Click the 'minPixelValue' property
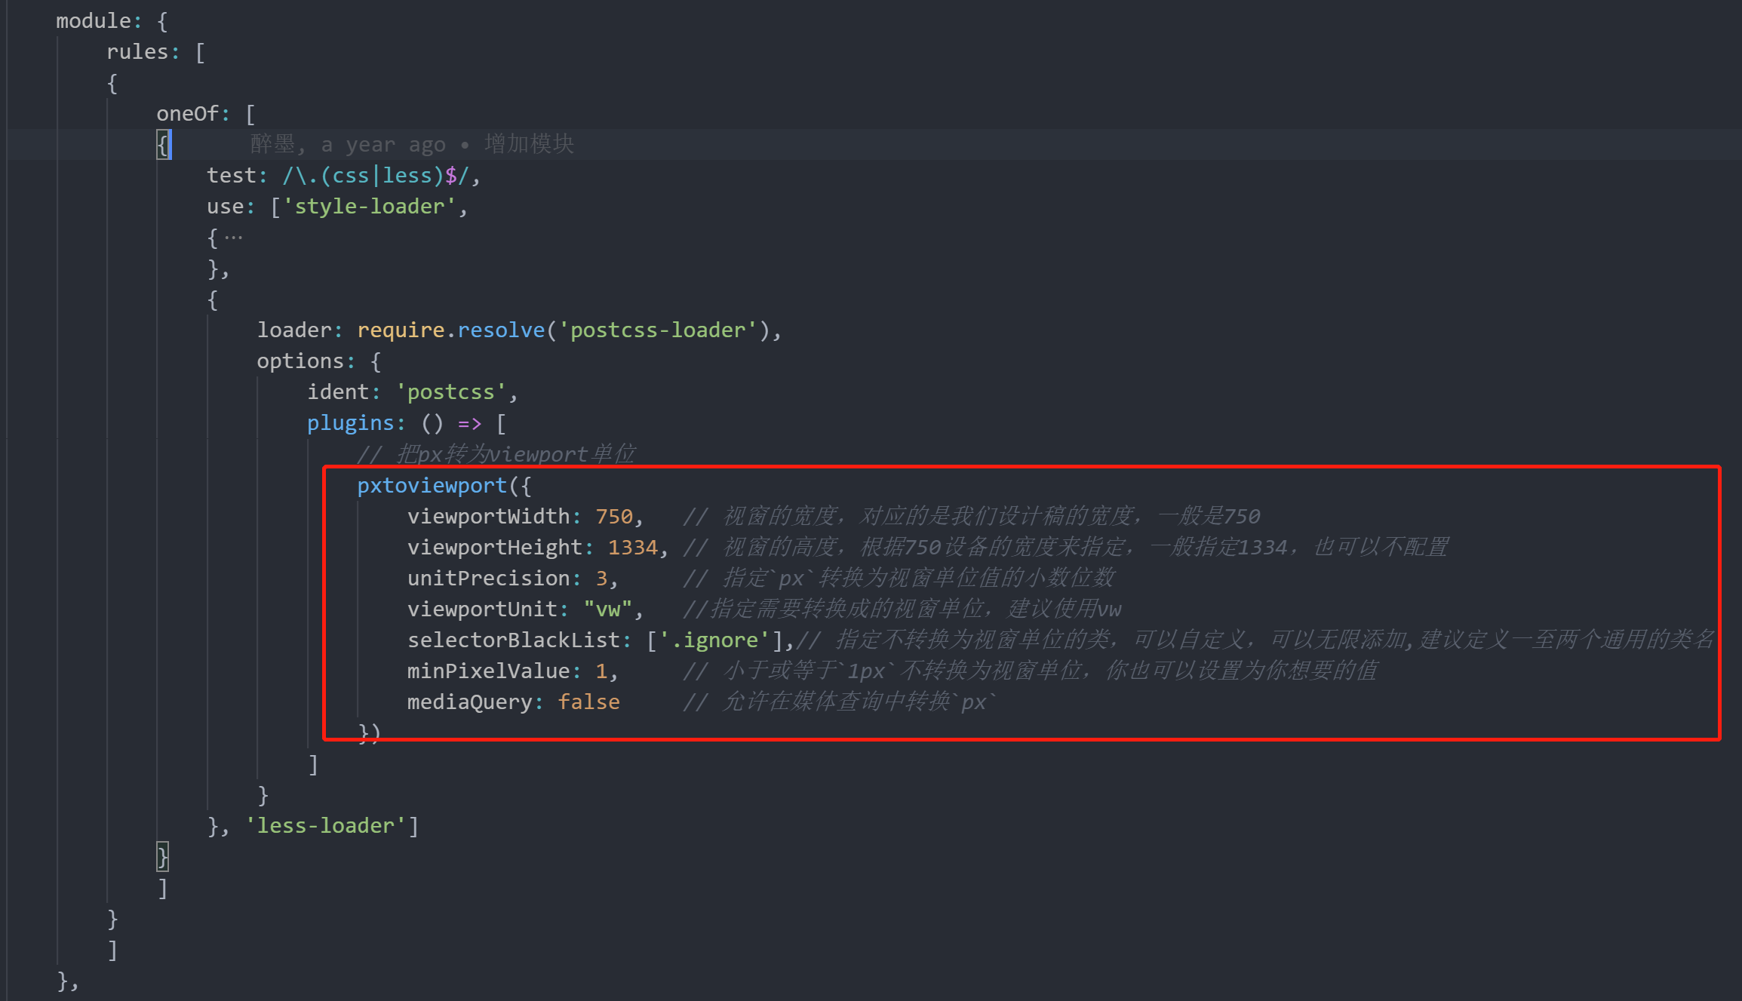 tap(488, 671)
